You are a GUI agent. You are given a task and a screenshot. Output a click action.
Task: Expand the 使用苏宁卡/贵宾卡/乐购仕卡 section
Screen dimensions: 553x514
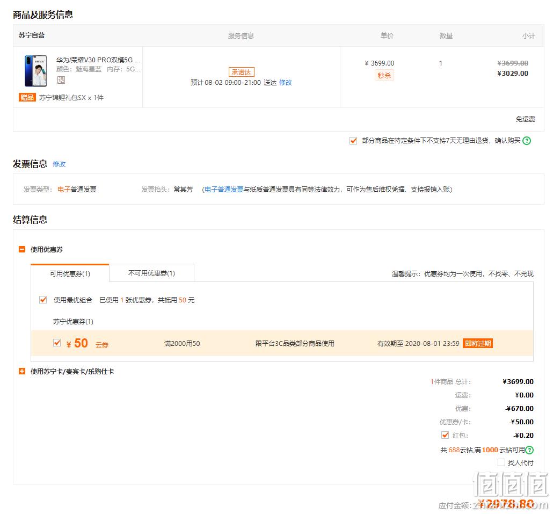point(22,371)
